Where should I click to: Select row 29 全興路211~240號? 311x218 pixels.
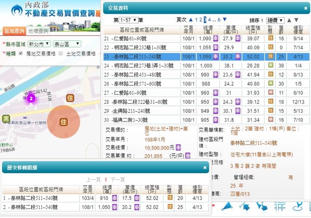(206, 111)
